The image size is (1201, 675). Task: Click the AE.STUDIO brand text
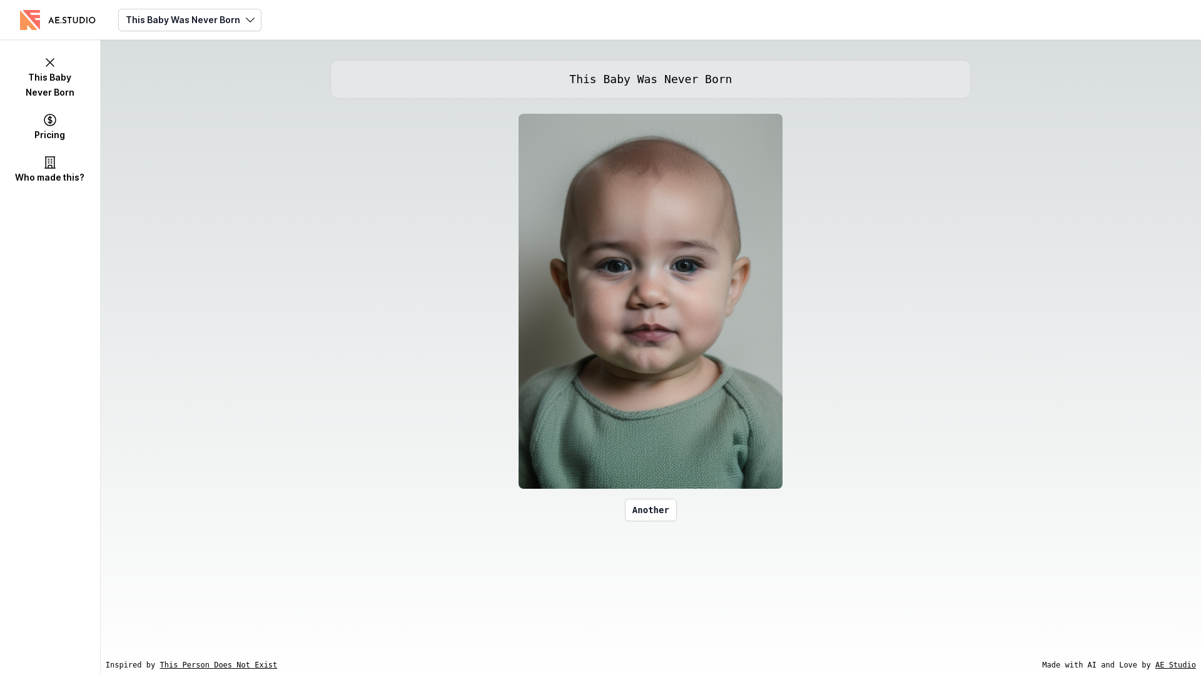(x=72, y=20)
